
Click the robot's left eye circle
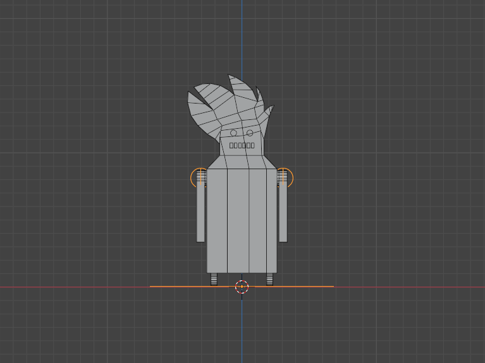tap(233, 133)
